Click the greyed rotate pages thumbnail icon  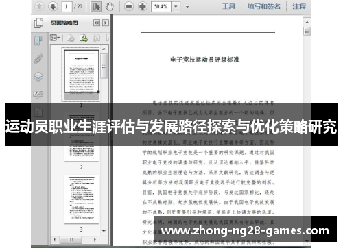pos(97,38)
